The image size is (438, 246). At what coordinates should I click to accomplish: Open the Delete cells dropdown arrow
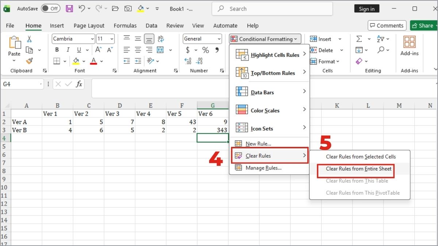click(x=341, y=50)
